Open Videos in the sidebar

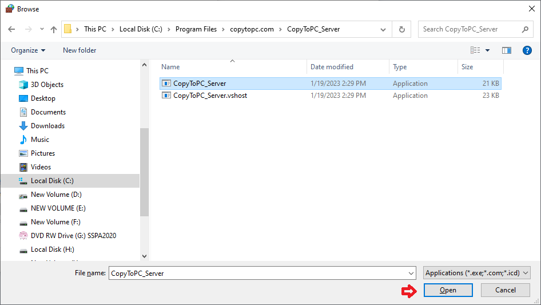[41, 167]
